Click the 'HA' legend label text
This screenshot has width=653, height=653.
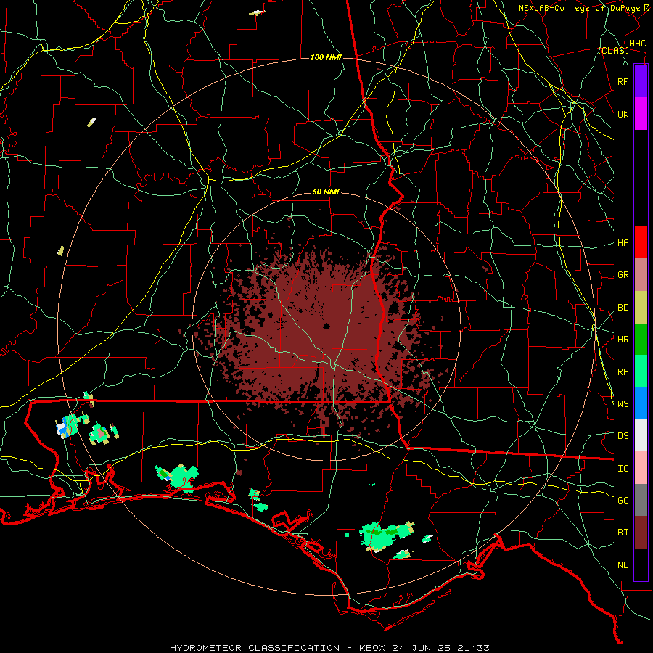pyautogui.click(x=623, y=243)
